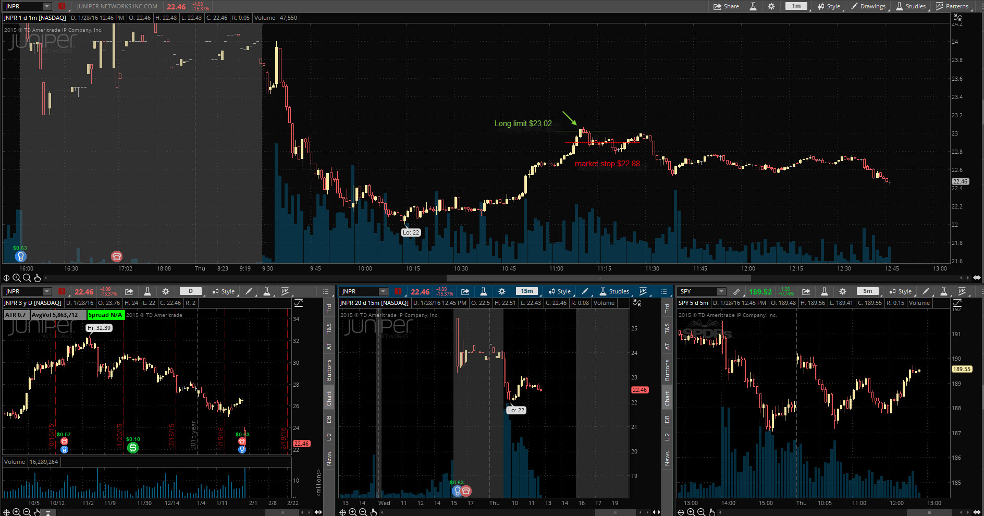The image size is (984, 516).
Task: Click Volume 16,289,264 label in daily volume pane
Action: (31, 462)
